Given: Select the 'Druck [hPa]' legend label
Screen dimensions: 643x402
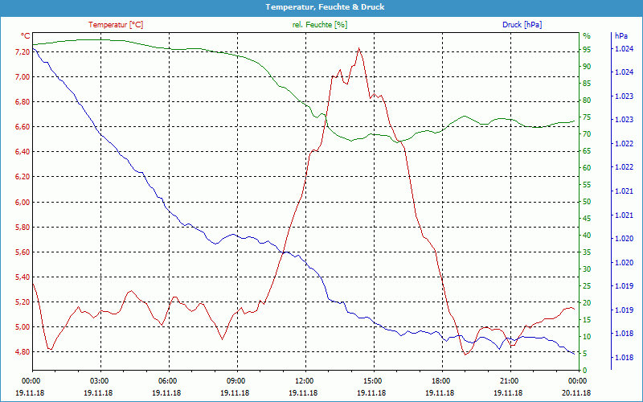Looking at the screenshot, I should coord(522,25).
